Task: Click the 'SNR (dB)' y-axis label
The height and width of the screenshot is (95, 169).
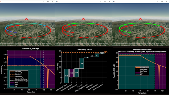Action: (x=58, y=67)
